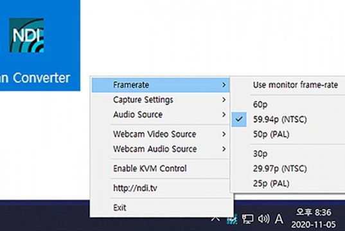Image resolution: width=345 pixels, height=231 pixels.
Task: Open the volume speaker tray icon
Action: click(263, 219)
